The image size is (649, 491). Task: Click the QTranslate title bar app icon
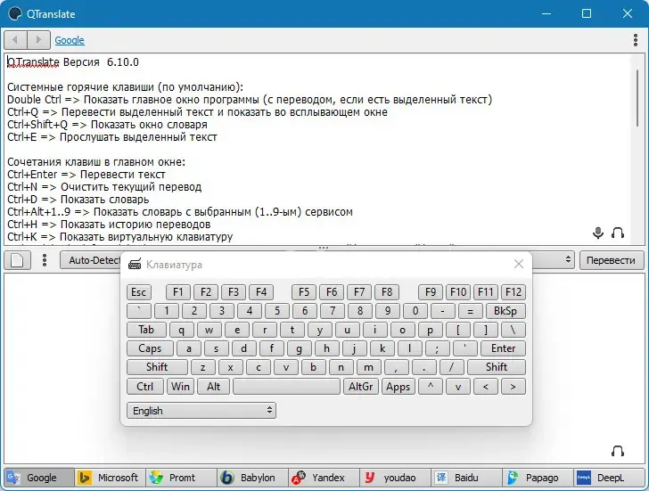pyautogui.click(x=15, y=13)
